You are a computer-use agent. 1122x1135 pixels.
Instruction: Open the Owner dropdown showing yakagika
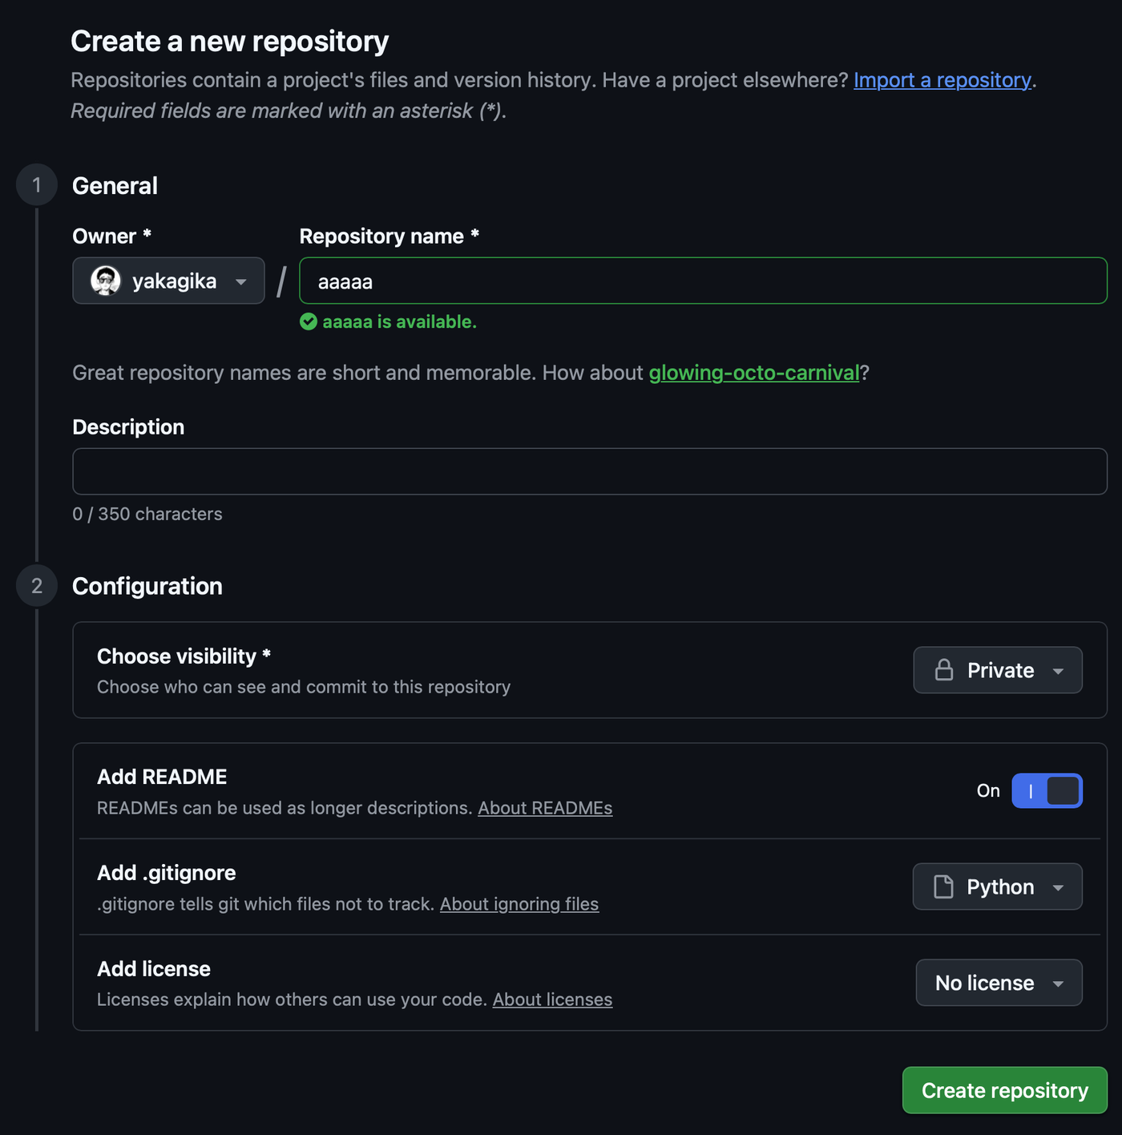[x=168, y=281]
